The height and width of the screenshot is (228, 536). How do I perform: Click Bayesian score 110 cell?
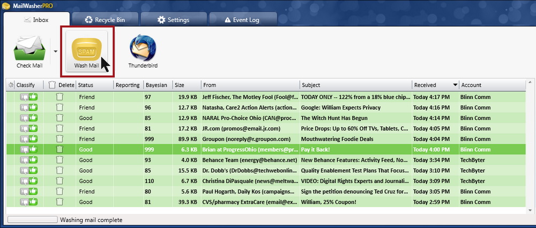tap(150, 181)
